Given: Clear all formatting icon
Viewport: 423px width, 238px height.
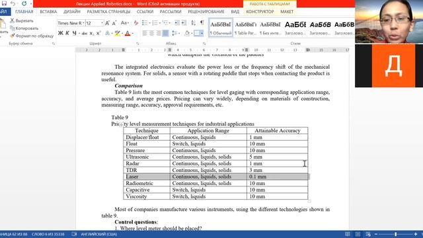Looking at the screenshot, I should [136, 23].
